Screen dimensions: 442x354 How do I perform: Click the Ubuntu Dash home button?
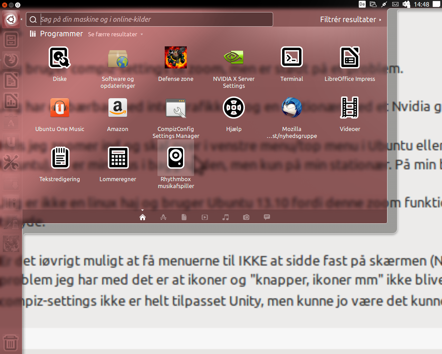pos(11,19)
